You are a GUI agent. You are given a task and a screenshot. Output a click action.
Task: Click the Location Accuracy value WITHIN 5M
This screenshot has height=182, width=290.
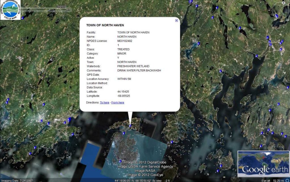tap(124, 79)
